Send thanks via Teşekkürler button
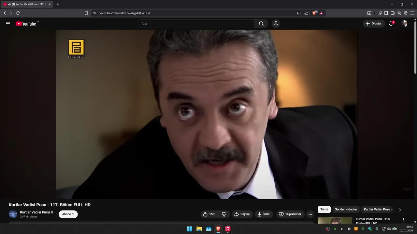Image resolution: width=417 pixels, height=234 pixels. 291,214
